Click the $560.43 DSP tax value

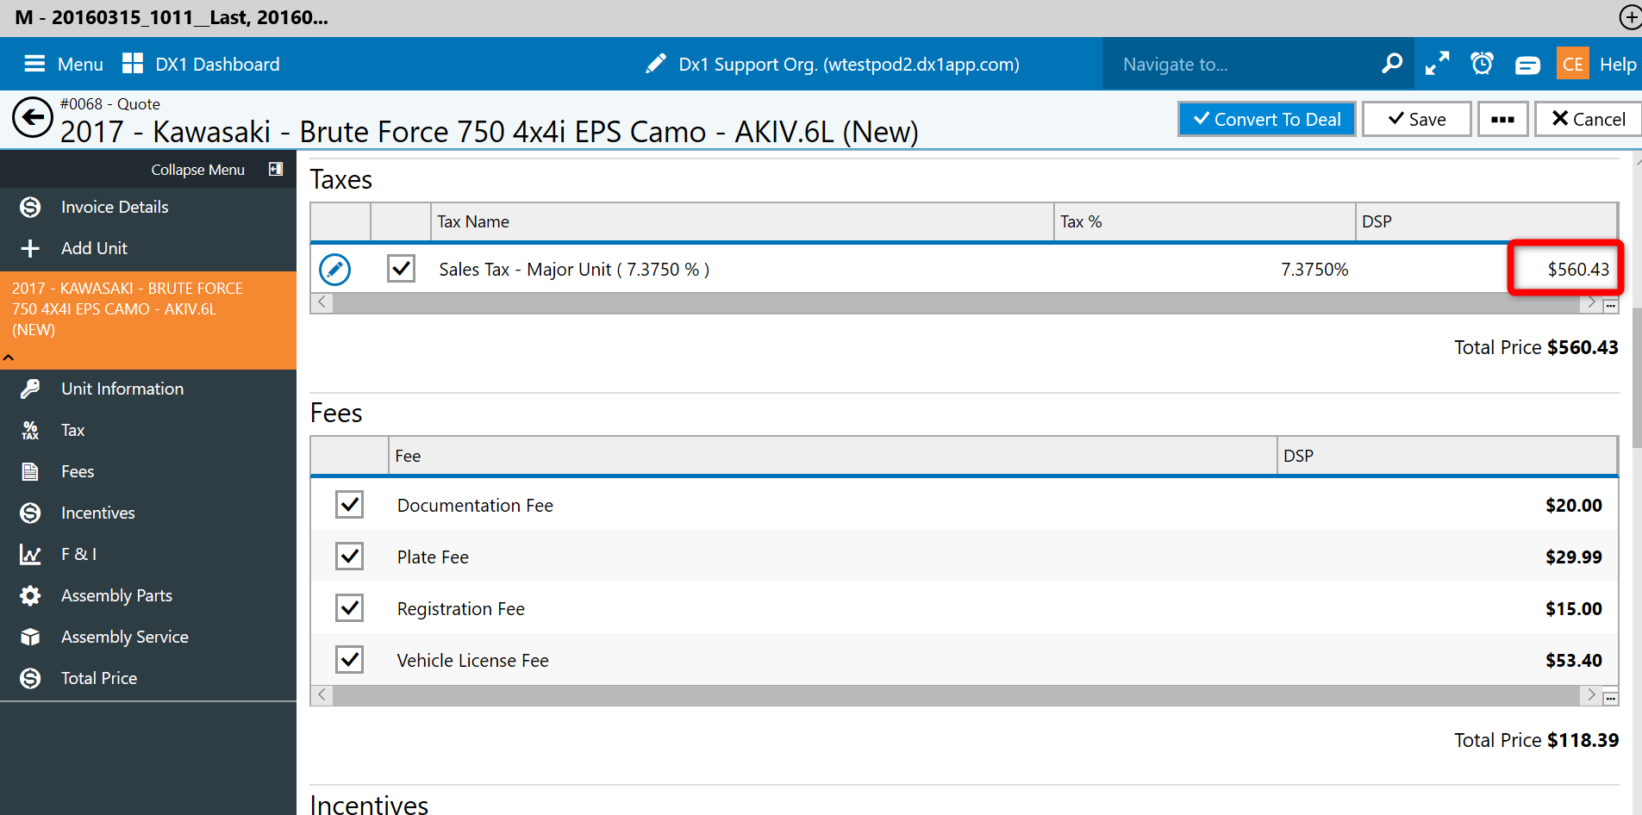click(x=1578, y=270)
